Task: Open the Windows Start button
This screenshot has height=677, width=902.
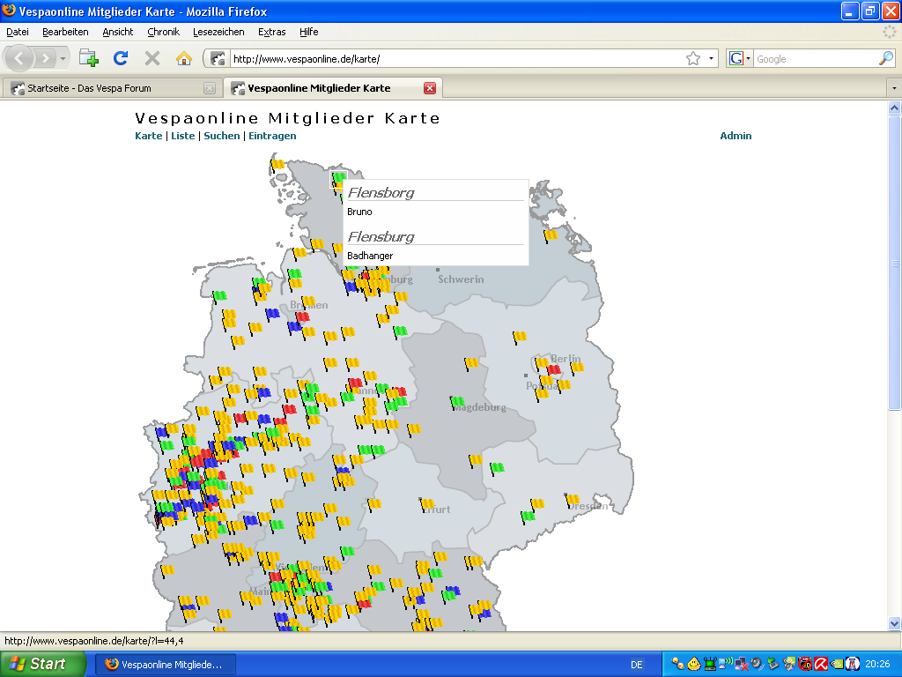Action: click(x=38, y=664)
